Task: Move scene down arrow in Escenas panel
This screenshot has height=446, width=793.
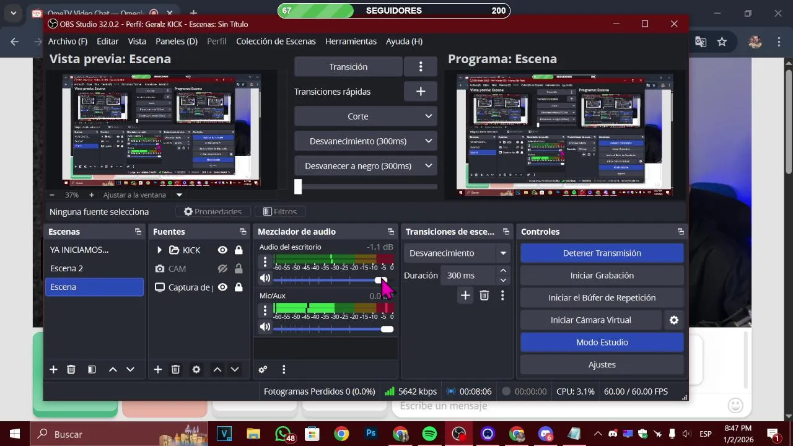Action: [x=130, y=369]
